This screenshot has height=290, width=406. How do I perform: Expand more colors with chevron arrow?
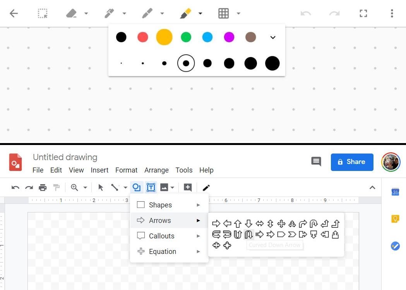point(273,37)
